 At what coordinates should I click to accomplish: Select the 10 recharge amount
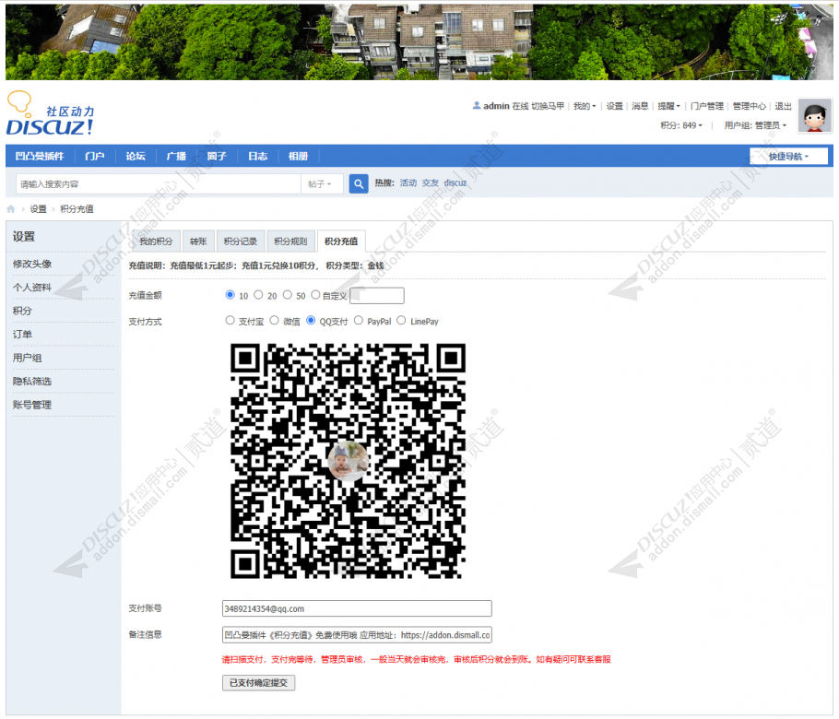230,295
